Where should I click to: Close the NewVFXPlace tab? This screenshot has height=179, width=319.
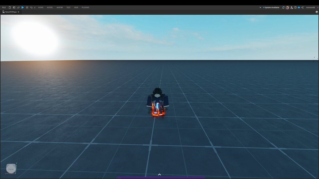pyautogui.click(x=18, y=12)
